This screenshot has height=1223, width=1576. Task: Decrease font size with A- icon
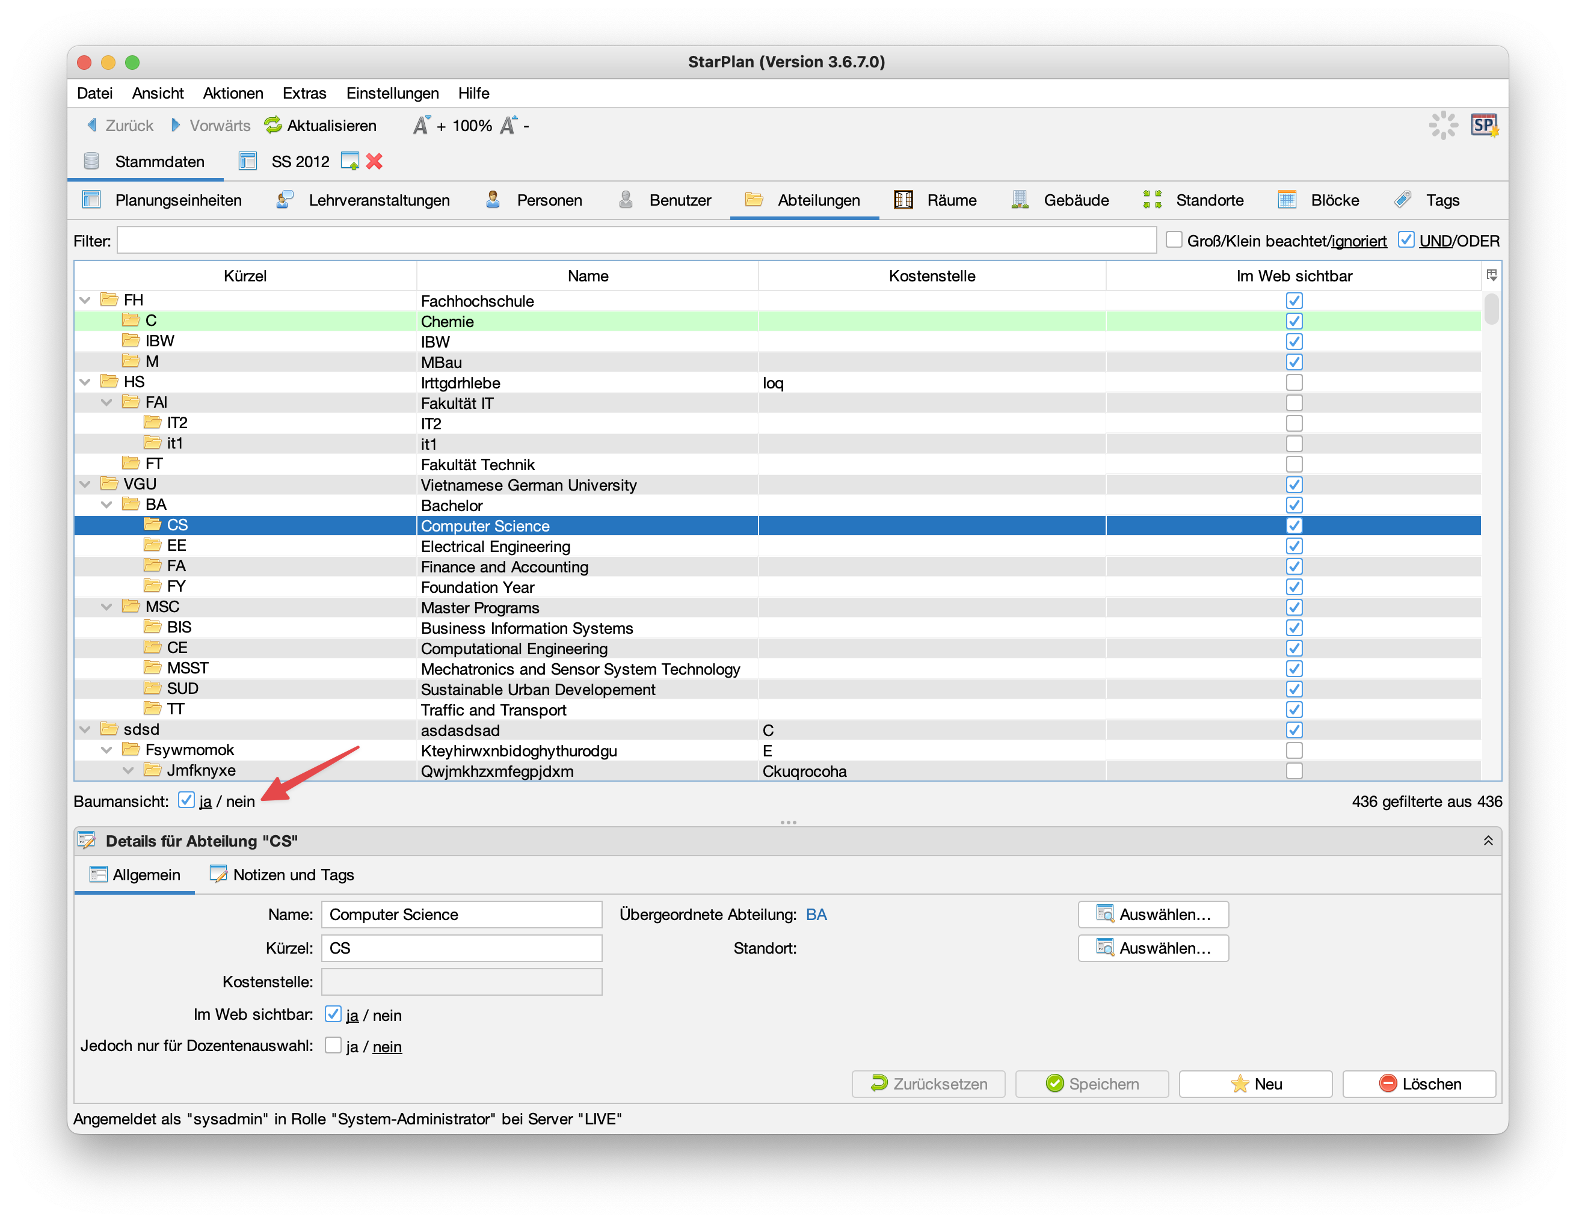tap(509, 126)
